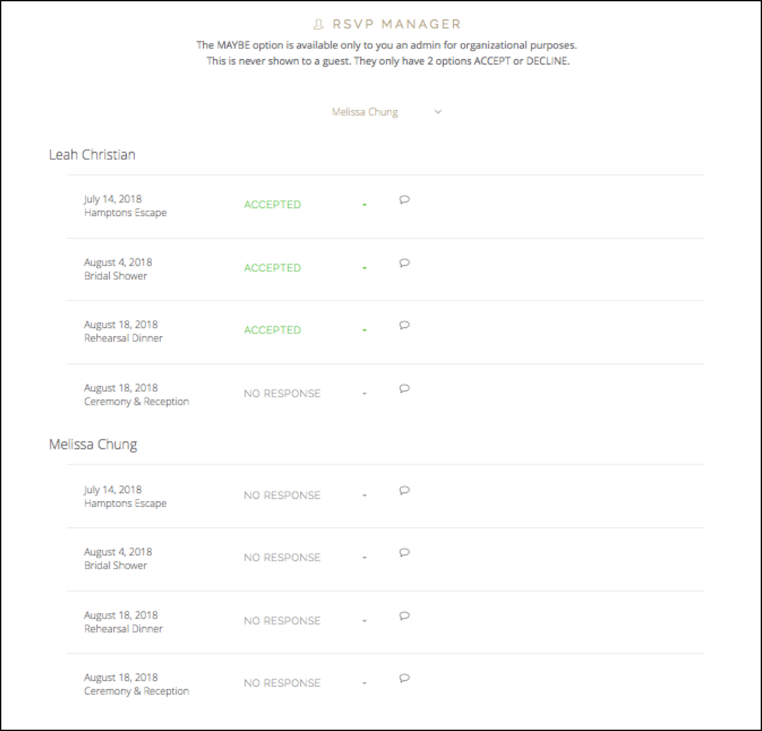Open comment for Melissa's Ceremony & Reception
This screenshot has width=762, height=731.
coord(404,678)
